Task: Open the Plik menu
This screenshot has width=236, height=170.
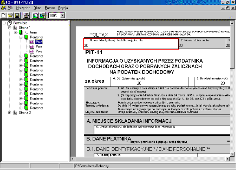Action: tap(10, 8)
